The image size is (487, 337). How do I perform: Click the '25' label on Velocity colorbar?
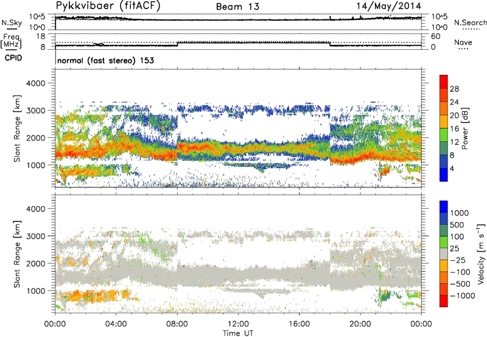454,248
